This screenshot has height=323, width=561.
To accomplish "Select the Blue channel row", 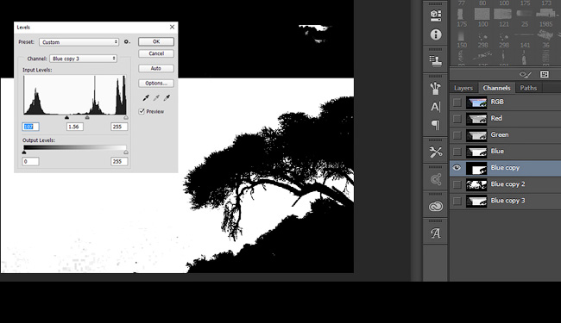I will point(505,152).
